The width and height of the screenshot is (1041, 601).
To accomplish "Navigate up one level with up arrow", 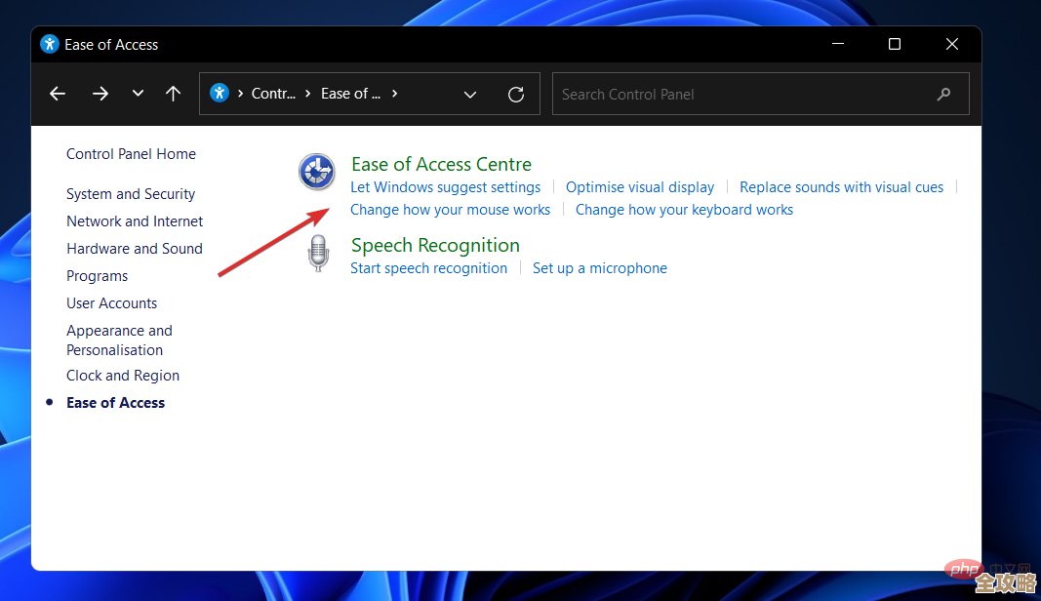I will tap(174, 94).
